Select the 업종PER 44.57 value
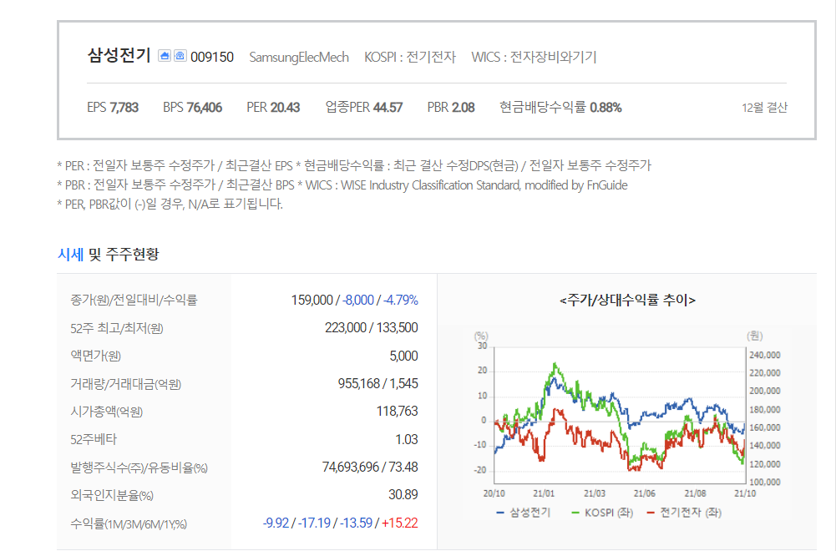 click(x=364, y=108)
